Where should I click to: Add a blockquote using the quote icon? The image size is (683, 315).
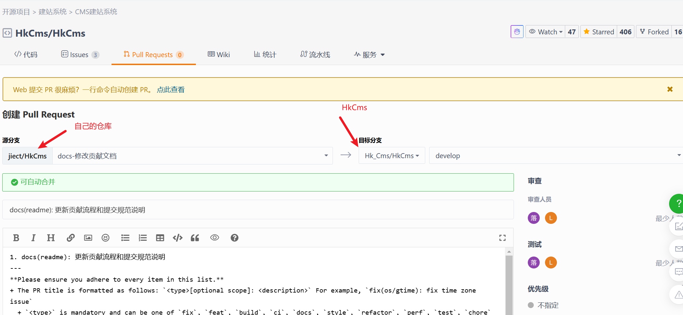coord(195,238)
